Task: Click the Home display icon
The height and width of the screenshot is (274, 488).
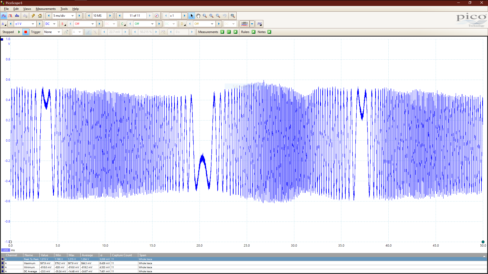Action: [x=40, y=16]
